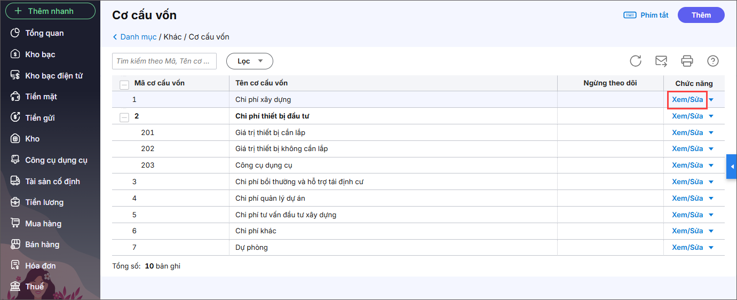The height and width of the screenshot is (300, 737).
Task: Go back via Danh mục breadcrumb link
Action: point(138,37)
